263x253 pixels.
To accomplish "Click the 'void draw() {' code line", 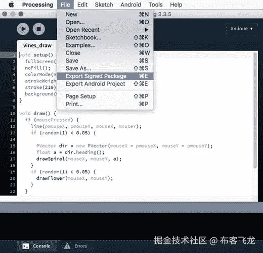I will tap(37, 113).
